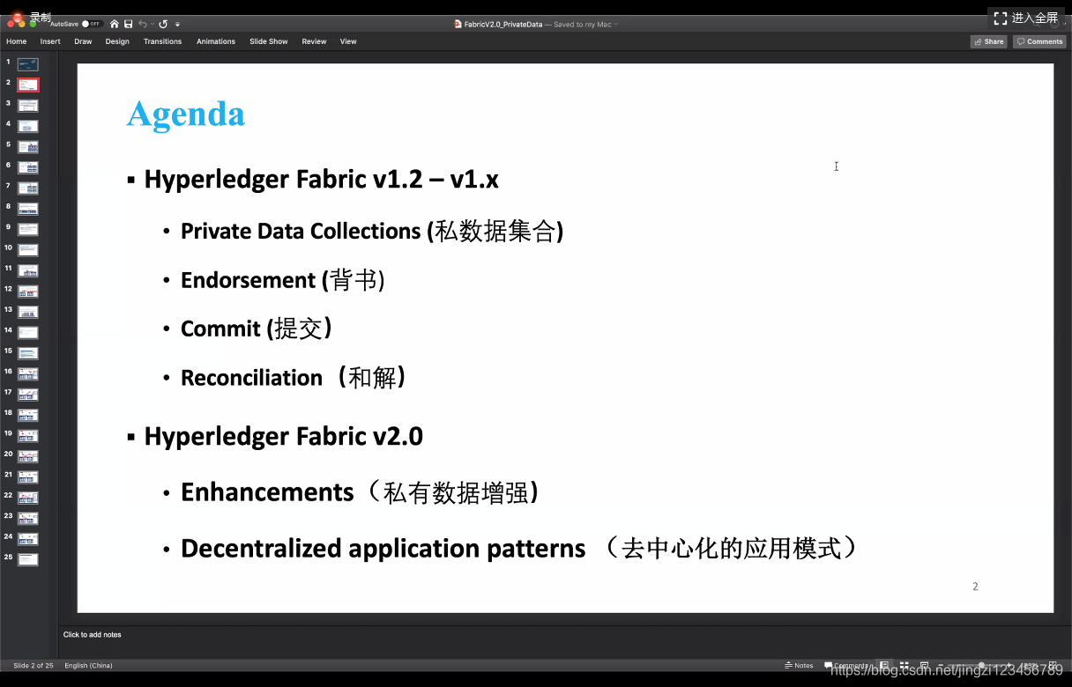
Task: Switch to the Draw tab
Action: coord(83,41)
